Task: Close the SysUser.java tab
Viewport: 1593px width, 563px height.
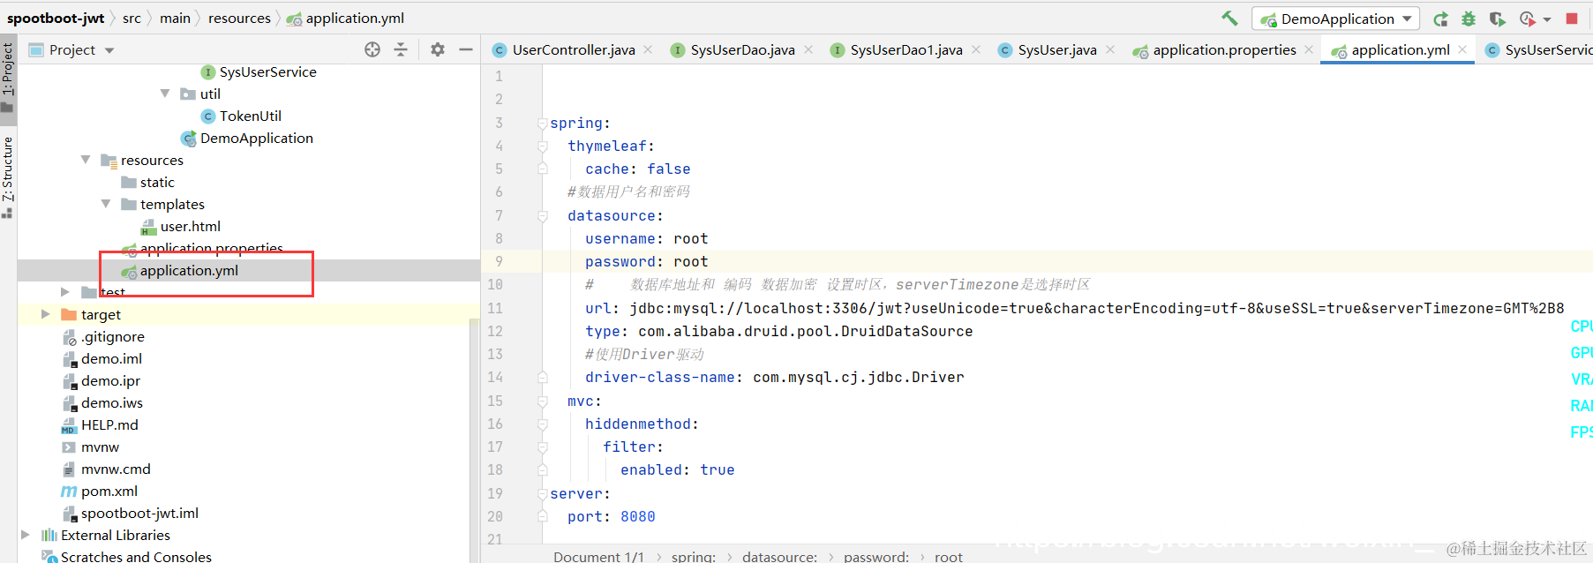Action: coord(1110,49)
